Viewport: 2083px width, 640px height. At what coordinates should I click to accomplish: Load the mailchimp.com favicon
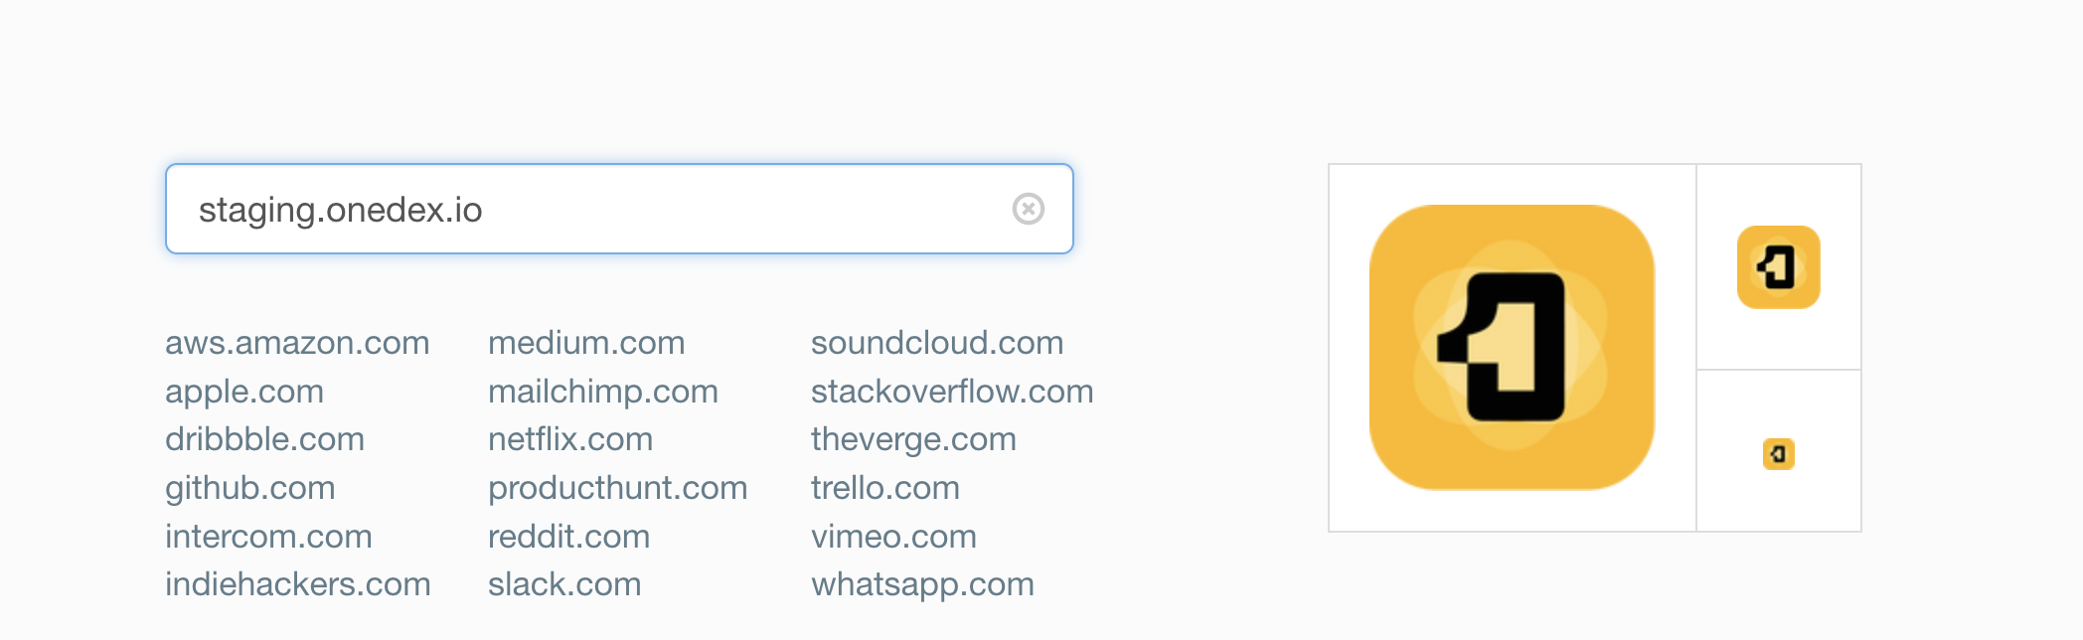601,392
